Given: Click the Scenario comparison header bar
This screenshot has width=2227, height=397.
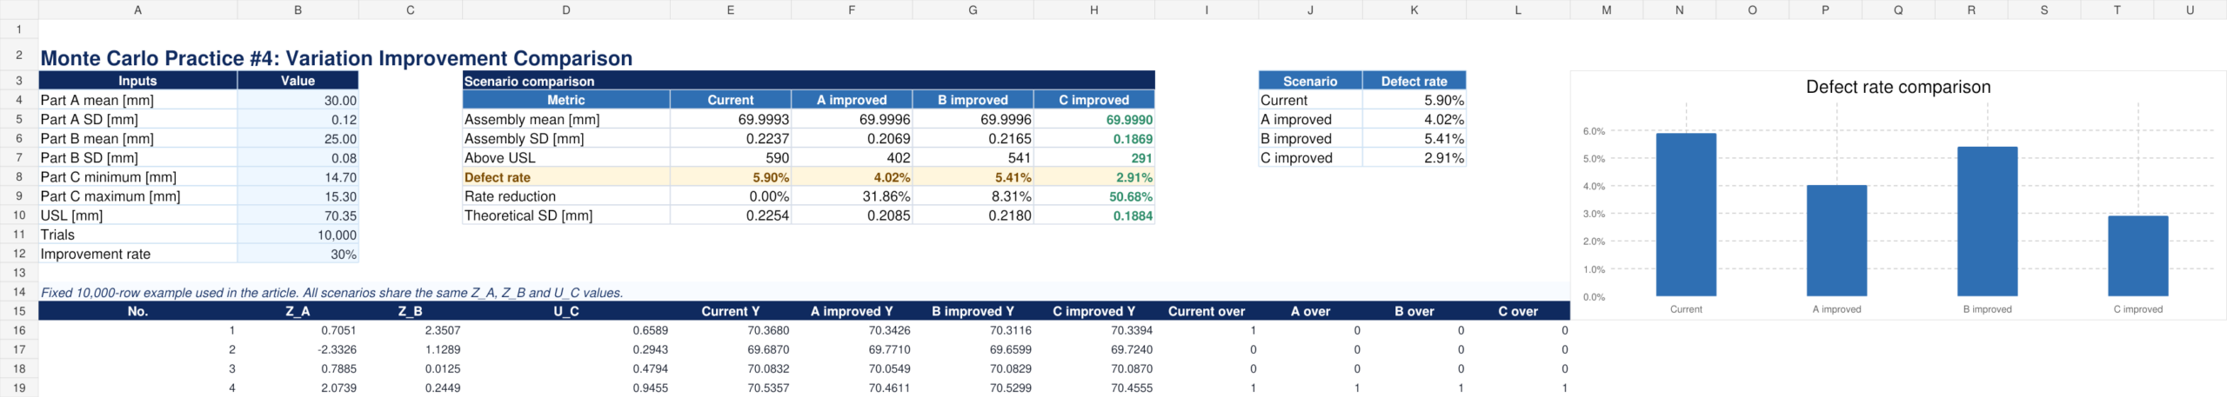Looking at the screenshot, I should [x=808, y=80].
